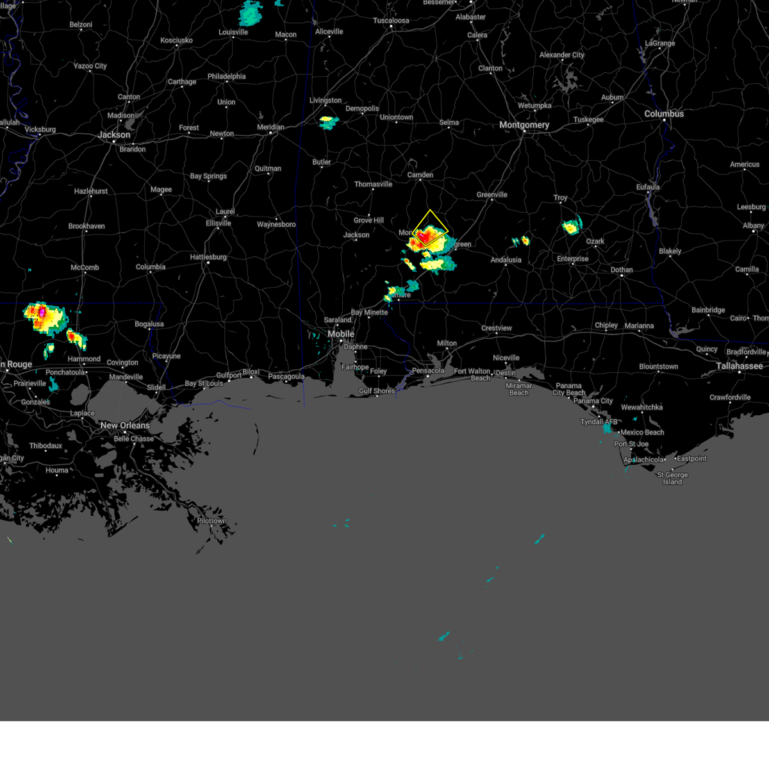Select the Auburn label
The height and width of the screenshot is (769, 769).
[612, 97]
